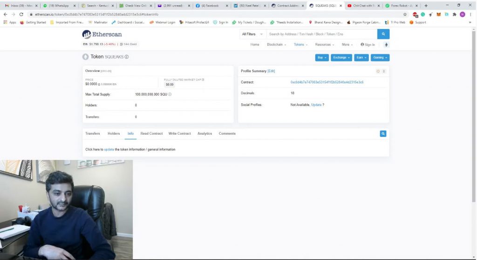Switch to the Holders tab
This screenshot has height=260, width=477.
(114, 134)
